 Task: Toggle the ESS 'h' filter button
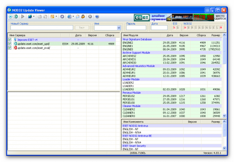pyautogui.click(x=174, y=27)
